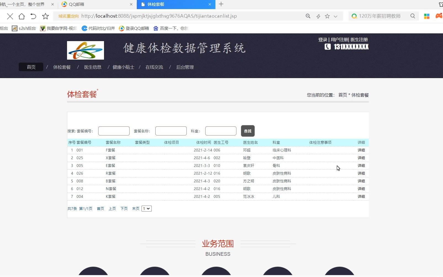Click the 查找 search button
The height and width of the screenshot is (277, 443).
coord(248,131)
